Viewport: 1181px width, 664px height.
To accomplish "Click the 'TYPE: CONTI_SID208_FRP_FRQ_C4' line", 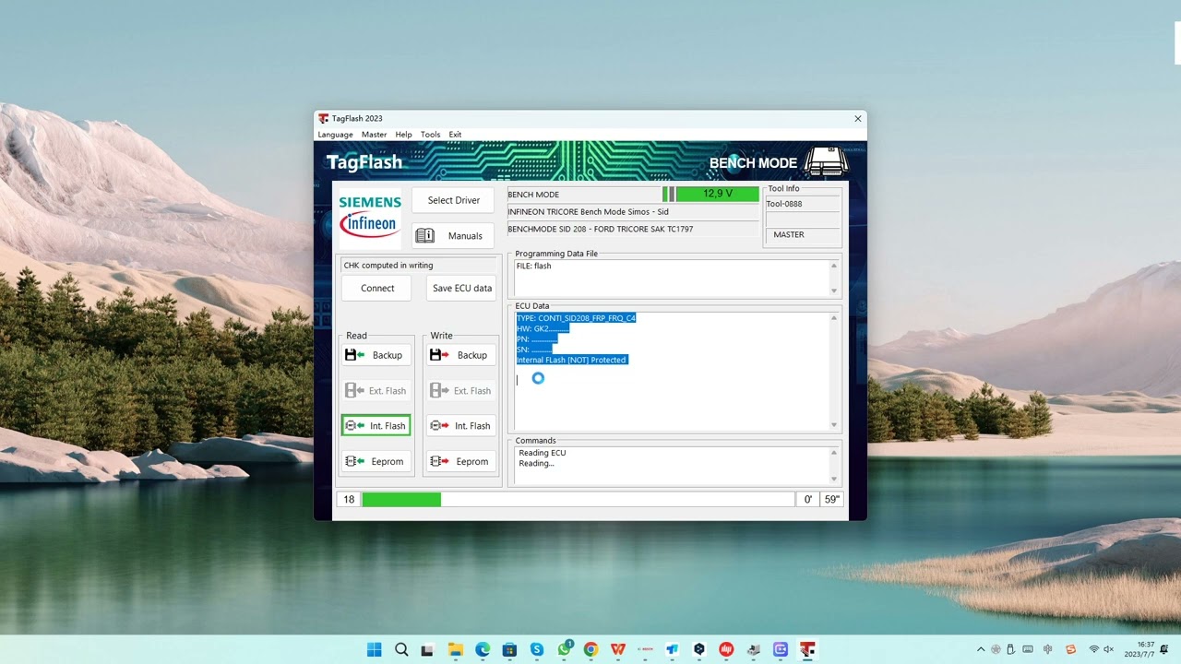I will coord(576,318).
